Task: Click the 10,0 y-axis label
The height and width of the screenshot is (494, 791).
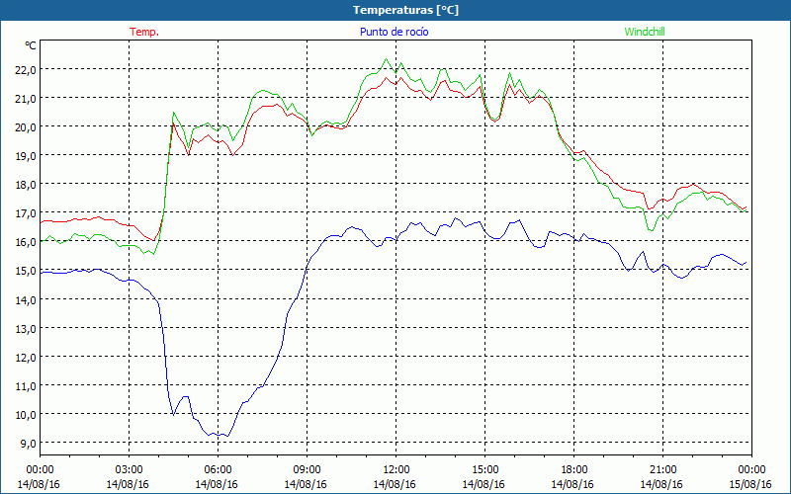Action: click(x=26, y=415)
